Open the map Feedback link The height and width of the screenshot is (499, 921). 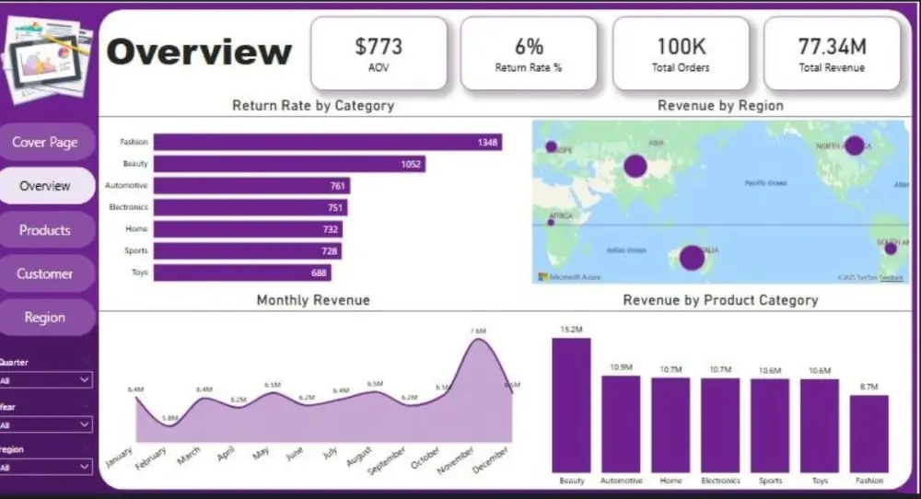click(x=891, y=278)
